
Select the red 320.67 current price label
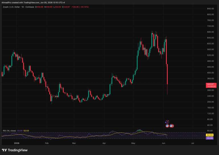coord(210,84)
